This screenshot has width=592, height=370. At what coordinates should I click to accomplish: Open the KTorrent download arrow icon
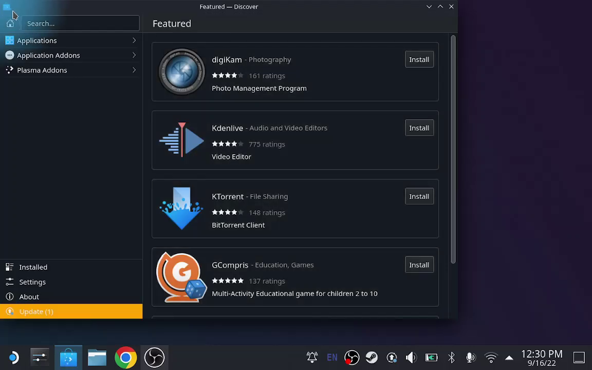tap(181, 209)
